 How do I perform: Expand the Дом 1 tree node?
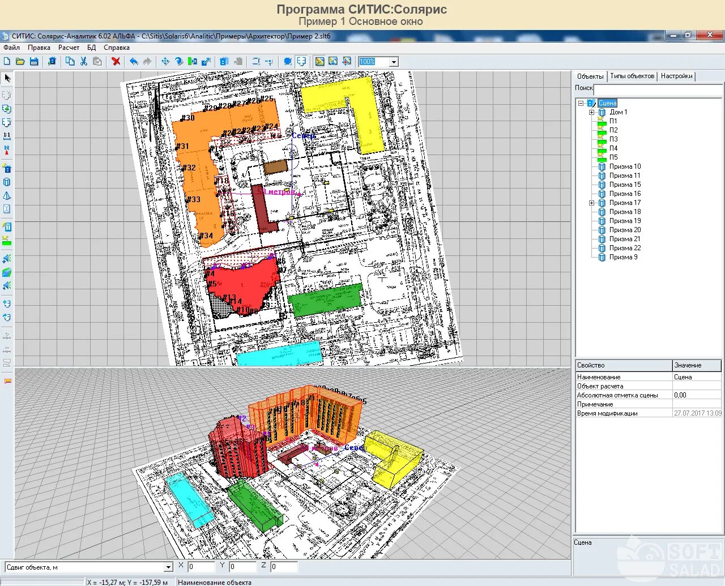(x=592, y=112)
